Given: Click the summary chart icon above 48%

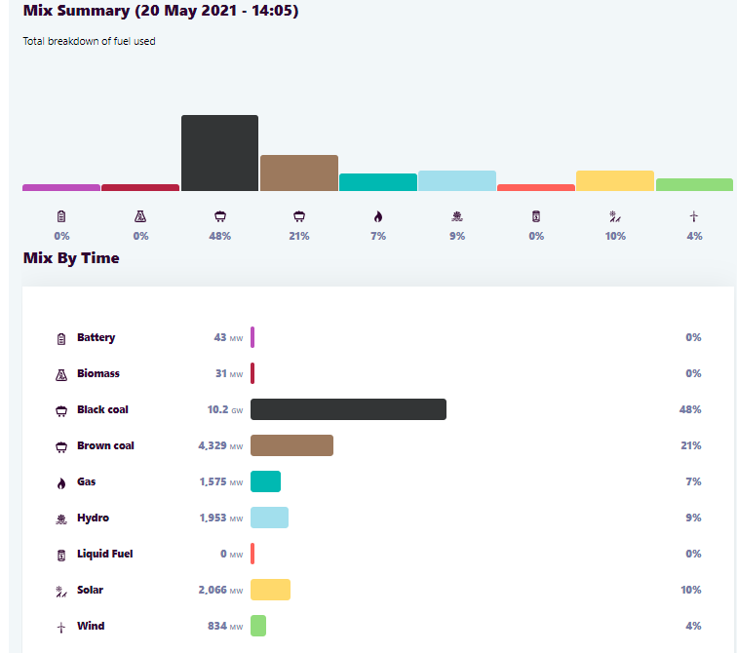Looking at the screenshot, I should point(219,215).
